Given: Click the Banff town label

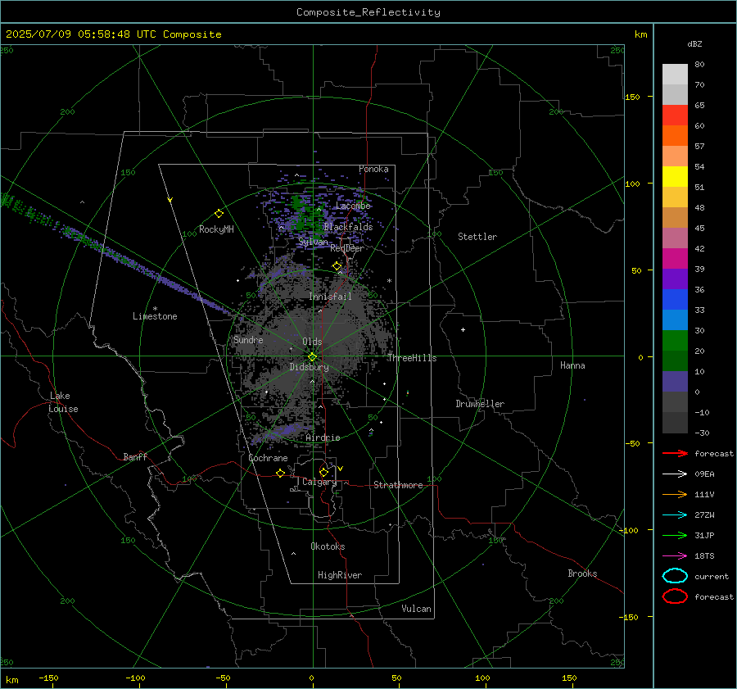Looking at the screenshot, I should [x=135, y=457].
